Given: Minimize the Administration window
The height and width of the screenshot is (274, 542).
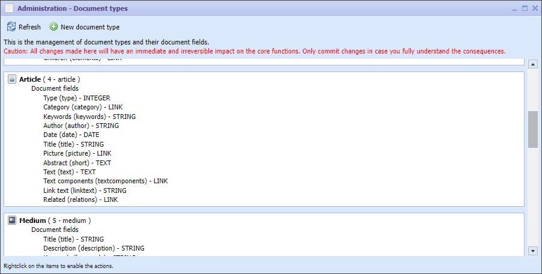Looking at the screenshot, I should point(514,8).
